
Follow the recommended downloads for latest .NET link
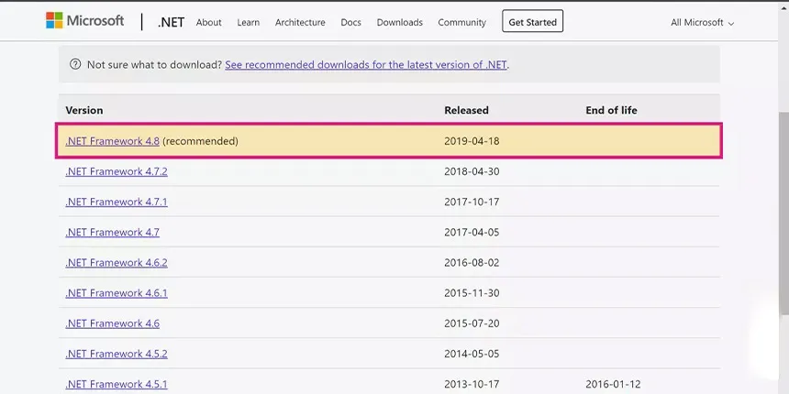coord(366,64)
